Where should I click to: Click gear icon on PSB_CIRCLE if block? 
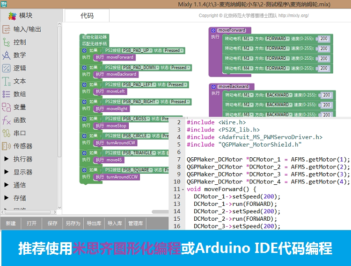[x=84, y=136]
